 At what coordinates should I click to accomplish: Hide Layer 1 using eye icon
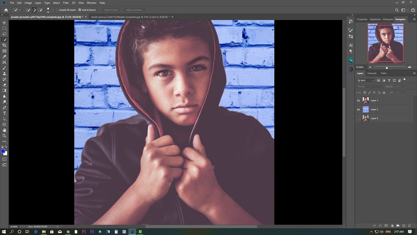point(359,101)
